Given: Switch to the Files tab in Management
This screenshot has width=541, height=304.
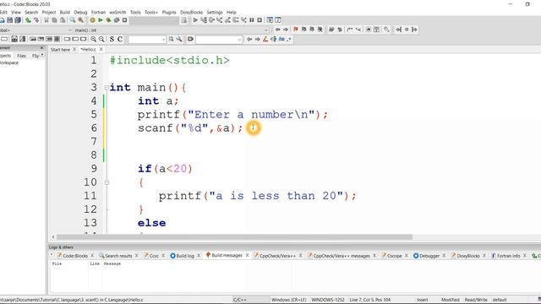Looking at the screenshot, I should 21,56.
